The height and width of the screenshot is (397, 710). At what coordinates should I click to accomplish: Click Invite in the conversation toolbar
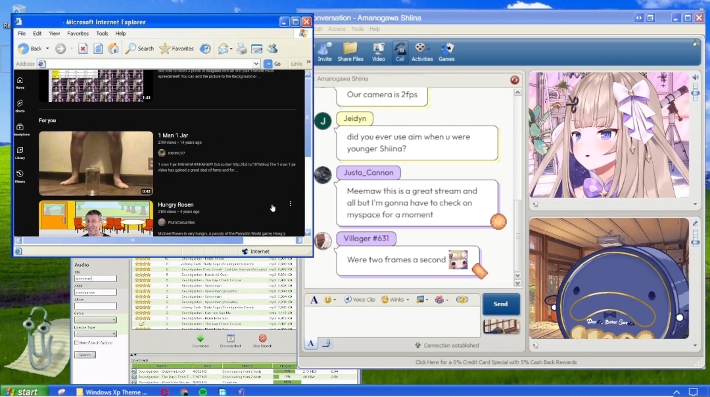pyautogui.click(x=325, y=52)
